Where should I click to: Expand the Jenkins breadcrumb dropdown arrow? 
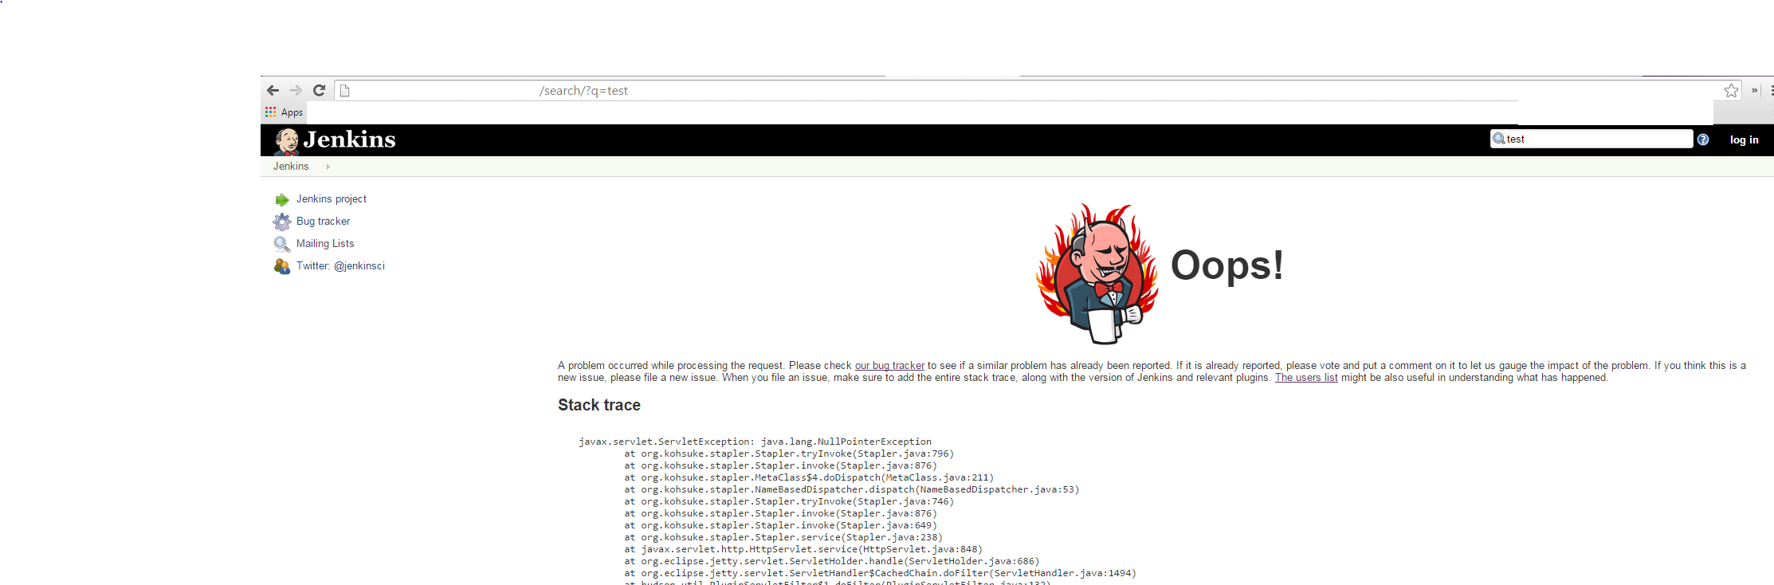click(328, 167)
